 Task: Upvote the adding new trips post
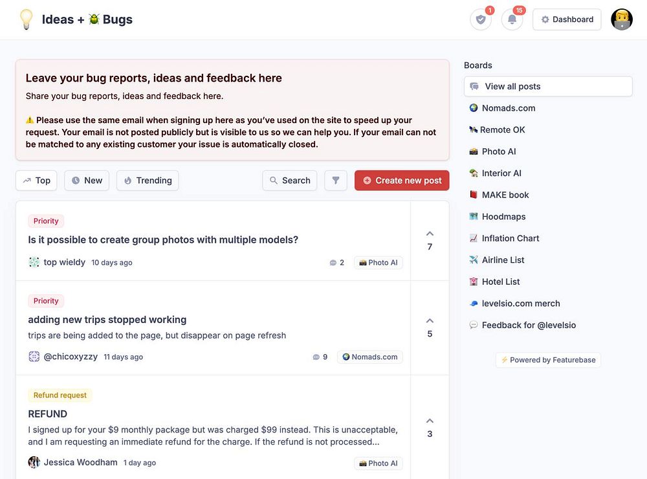[430, 327]
